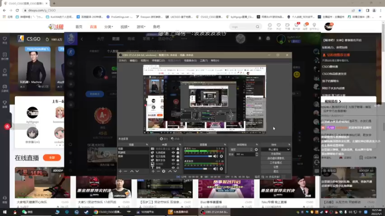Mute the 桌面音频 speaker icon in mixer
Image resolution: width=385 pixels, height=216 pixels.
pos(215,169)
